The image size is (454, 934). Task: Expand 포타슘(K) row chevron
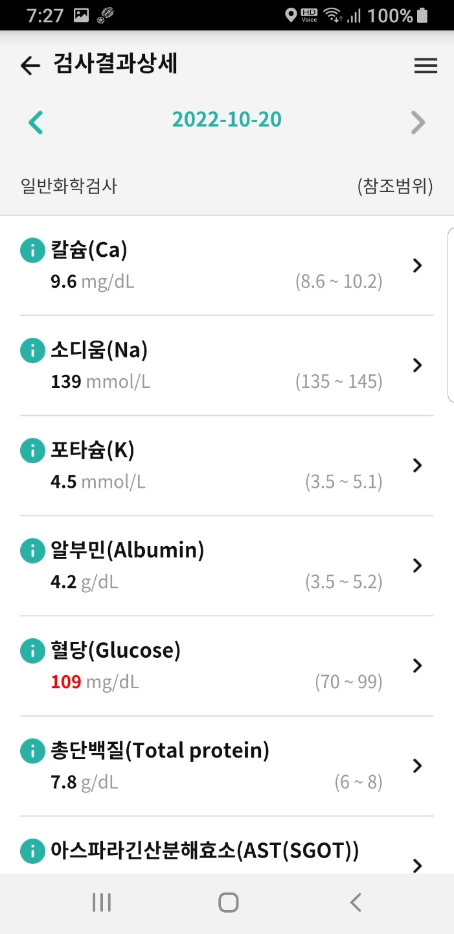point(418,465)
